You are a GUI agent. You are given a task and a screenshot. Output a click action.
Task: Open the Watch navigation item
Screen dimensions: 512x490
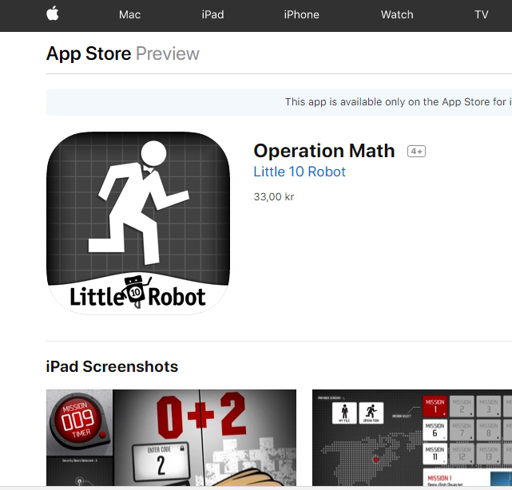[x=397, y=14]
